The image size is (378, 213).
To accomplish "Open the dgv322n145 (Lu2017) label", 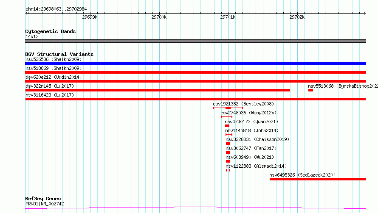I will click(50, 86).
